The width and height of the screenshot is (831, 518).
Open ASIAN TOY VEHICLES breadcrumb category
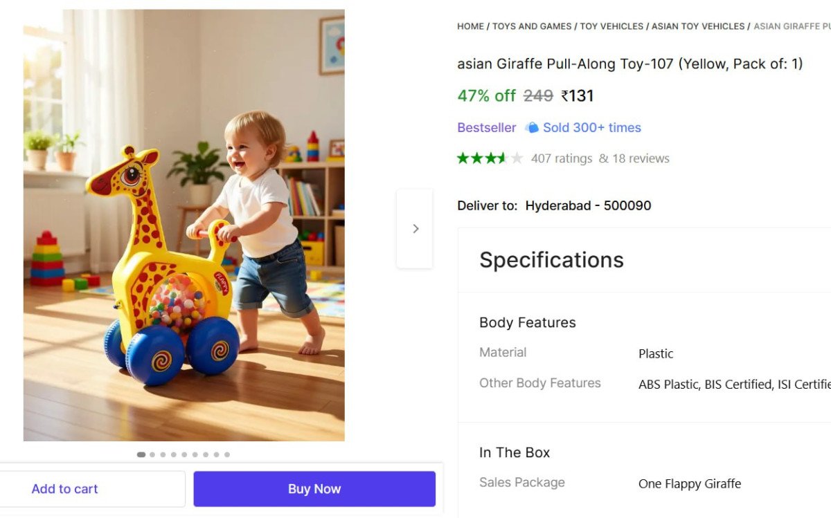pyautogui.click(x=698, y=26)
